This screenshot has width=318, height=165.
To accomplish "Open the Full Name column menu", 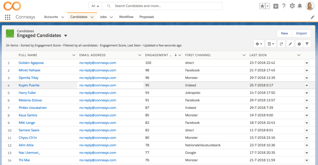I will click(x=74, y=55).
